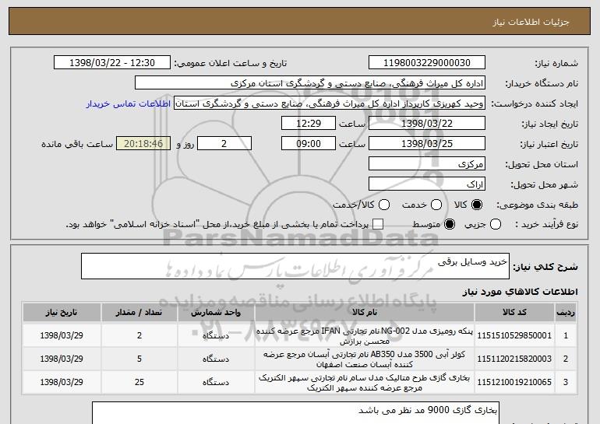Click the validity date field 1398/03/25

coord(427,144)
